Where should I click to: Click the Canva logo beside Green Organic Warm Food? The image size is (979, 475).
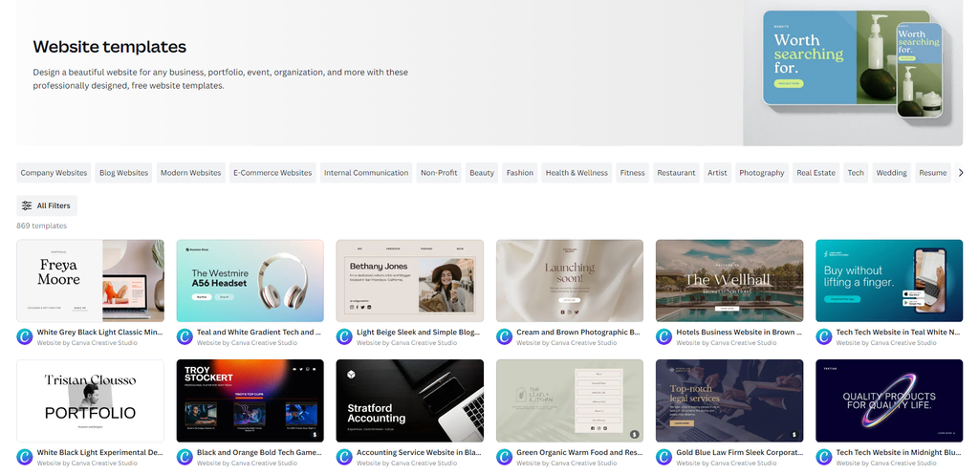coord(505,457)
